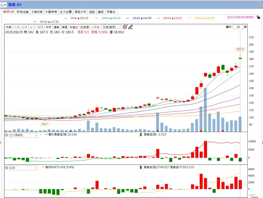Viewport: 263px width, 198px height.
Task: Click the 臻鼎-KY stock name title
Action: tap(15, 5)
